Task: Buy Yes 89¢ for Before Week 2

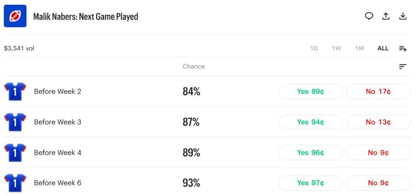Action: point(310,92)
